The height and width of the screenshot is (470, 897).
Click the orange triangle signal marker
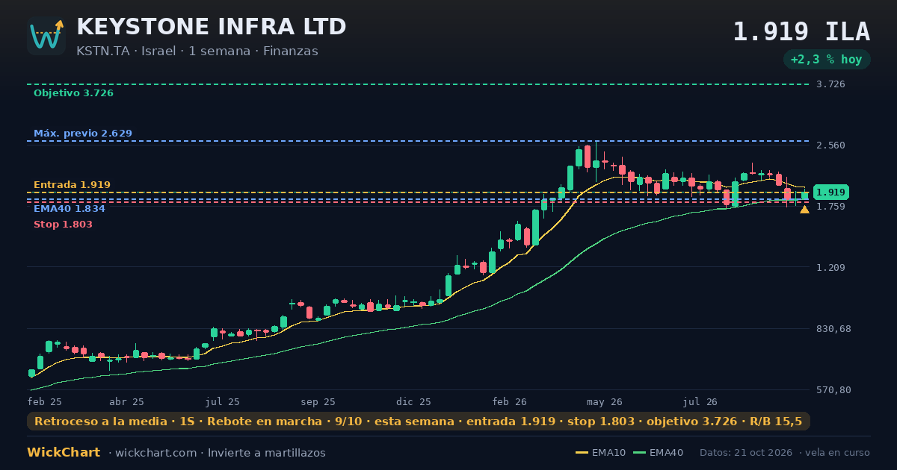coord(804,210)
